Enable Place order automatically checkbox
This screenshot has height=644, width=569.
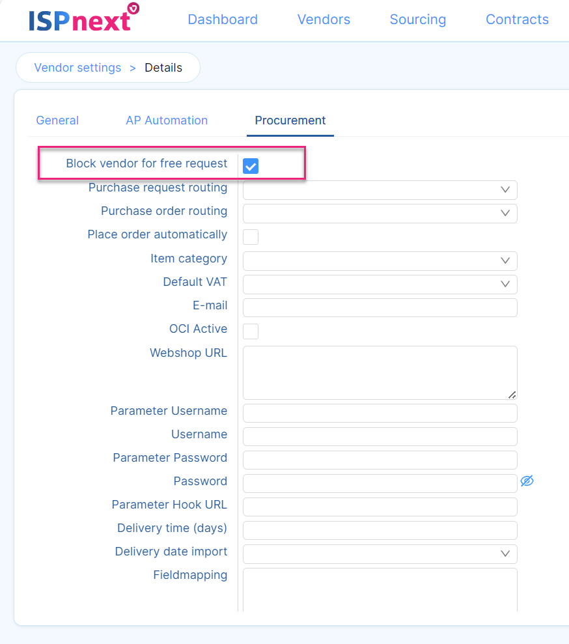point(251,236)
